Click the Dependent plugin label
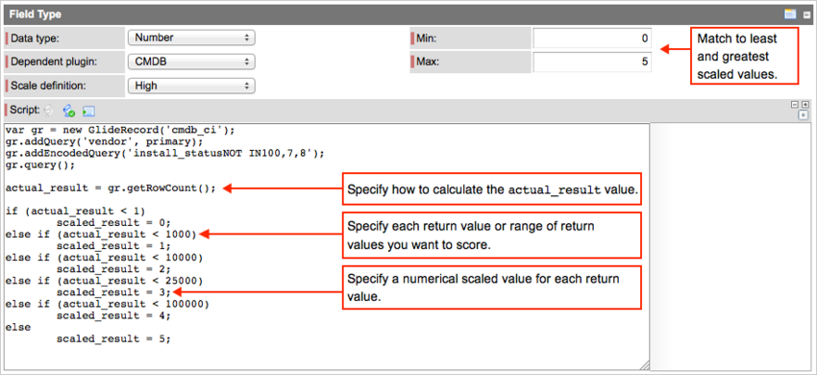This screenshot has width=817, height=375. pos(54,62)
